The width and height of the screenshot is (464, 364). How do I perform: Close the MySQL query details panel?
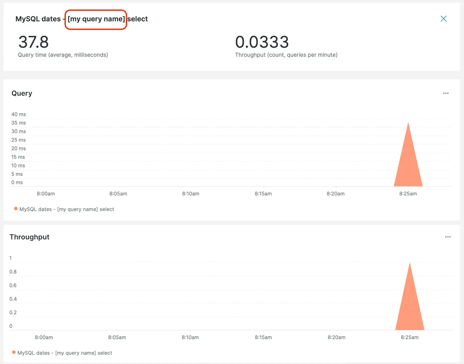click(443, 19)
